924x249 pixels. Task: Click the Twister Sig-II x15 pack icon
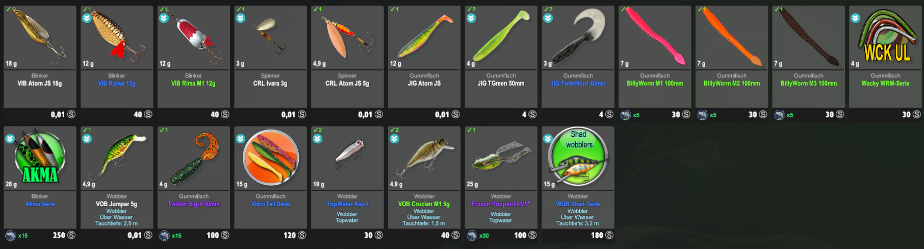tap(164, 235)
